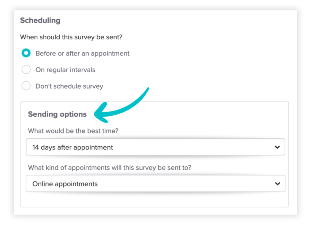Click the "When should this survey be sent?" question
The width and height of the screenshot is (311, 225).
[x=71, y=37]
